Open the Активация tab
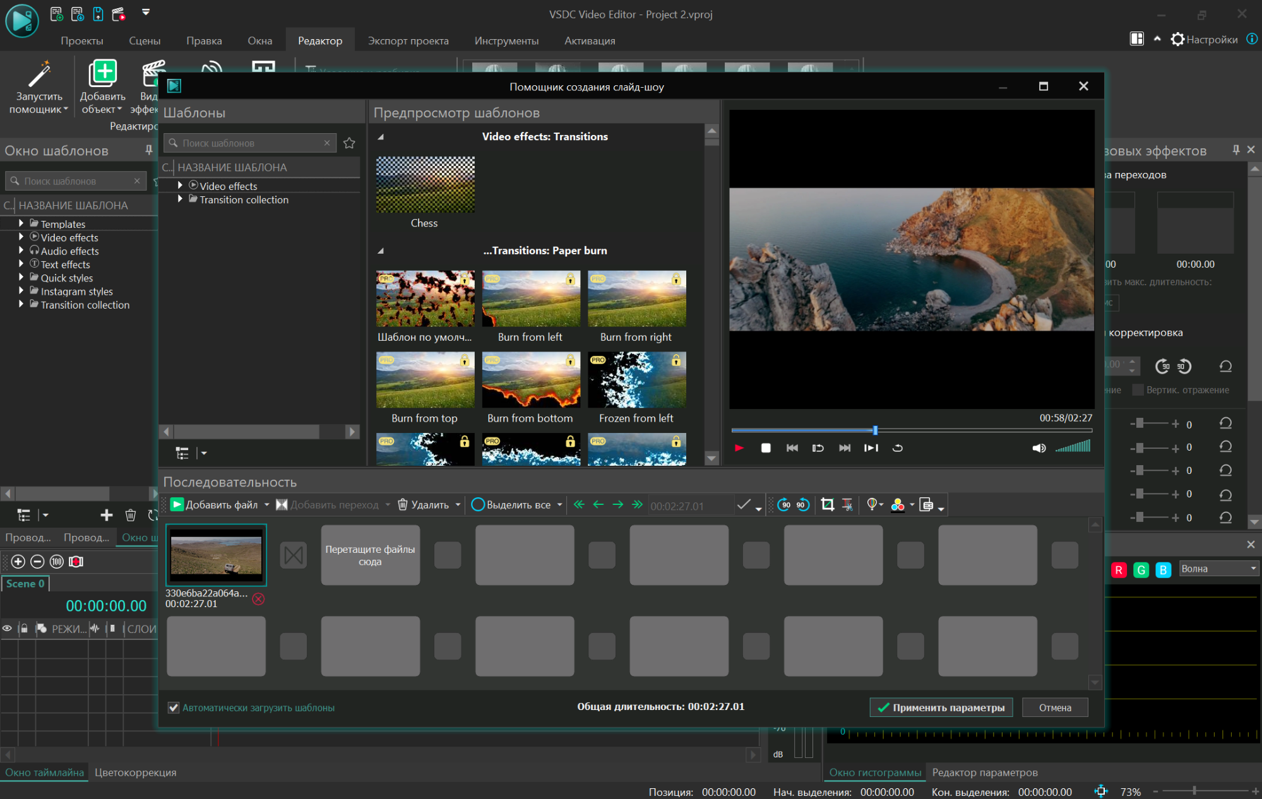This screenshot has width=1262, height=799. coord(590,40)
